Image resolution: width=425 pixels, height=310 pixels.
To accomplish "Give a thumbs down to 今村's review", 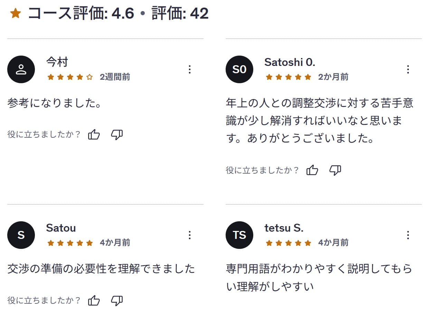I will pyautogui.click(x=117, y=135).
